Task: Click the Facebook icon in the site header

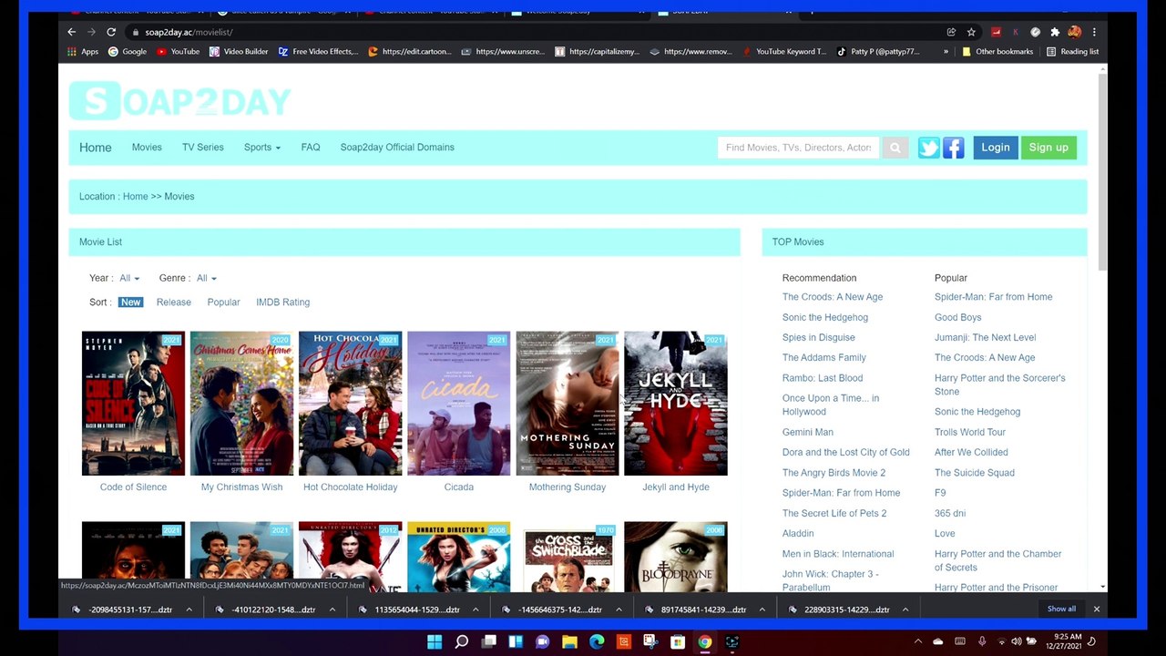Action: coord(953,148)
